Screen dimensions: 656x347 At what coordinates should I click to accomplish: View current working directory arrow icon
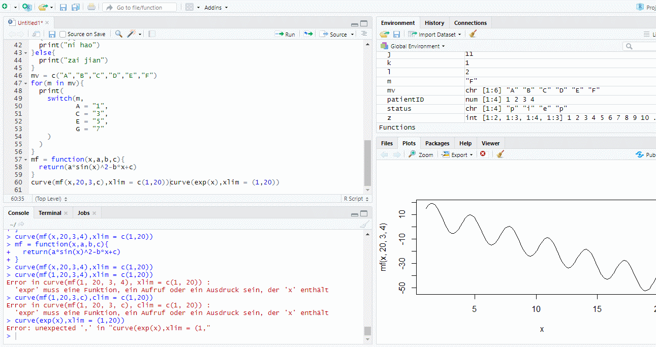(21, 224)
